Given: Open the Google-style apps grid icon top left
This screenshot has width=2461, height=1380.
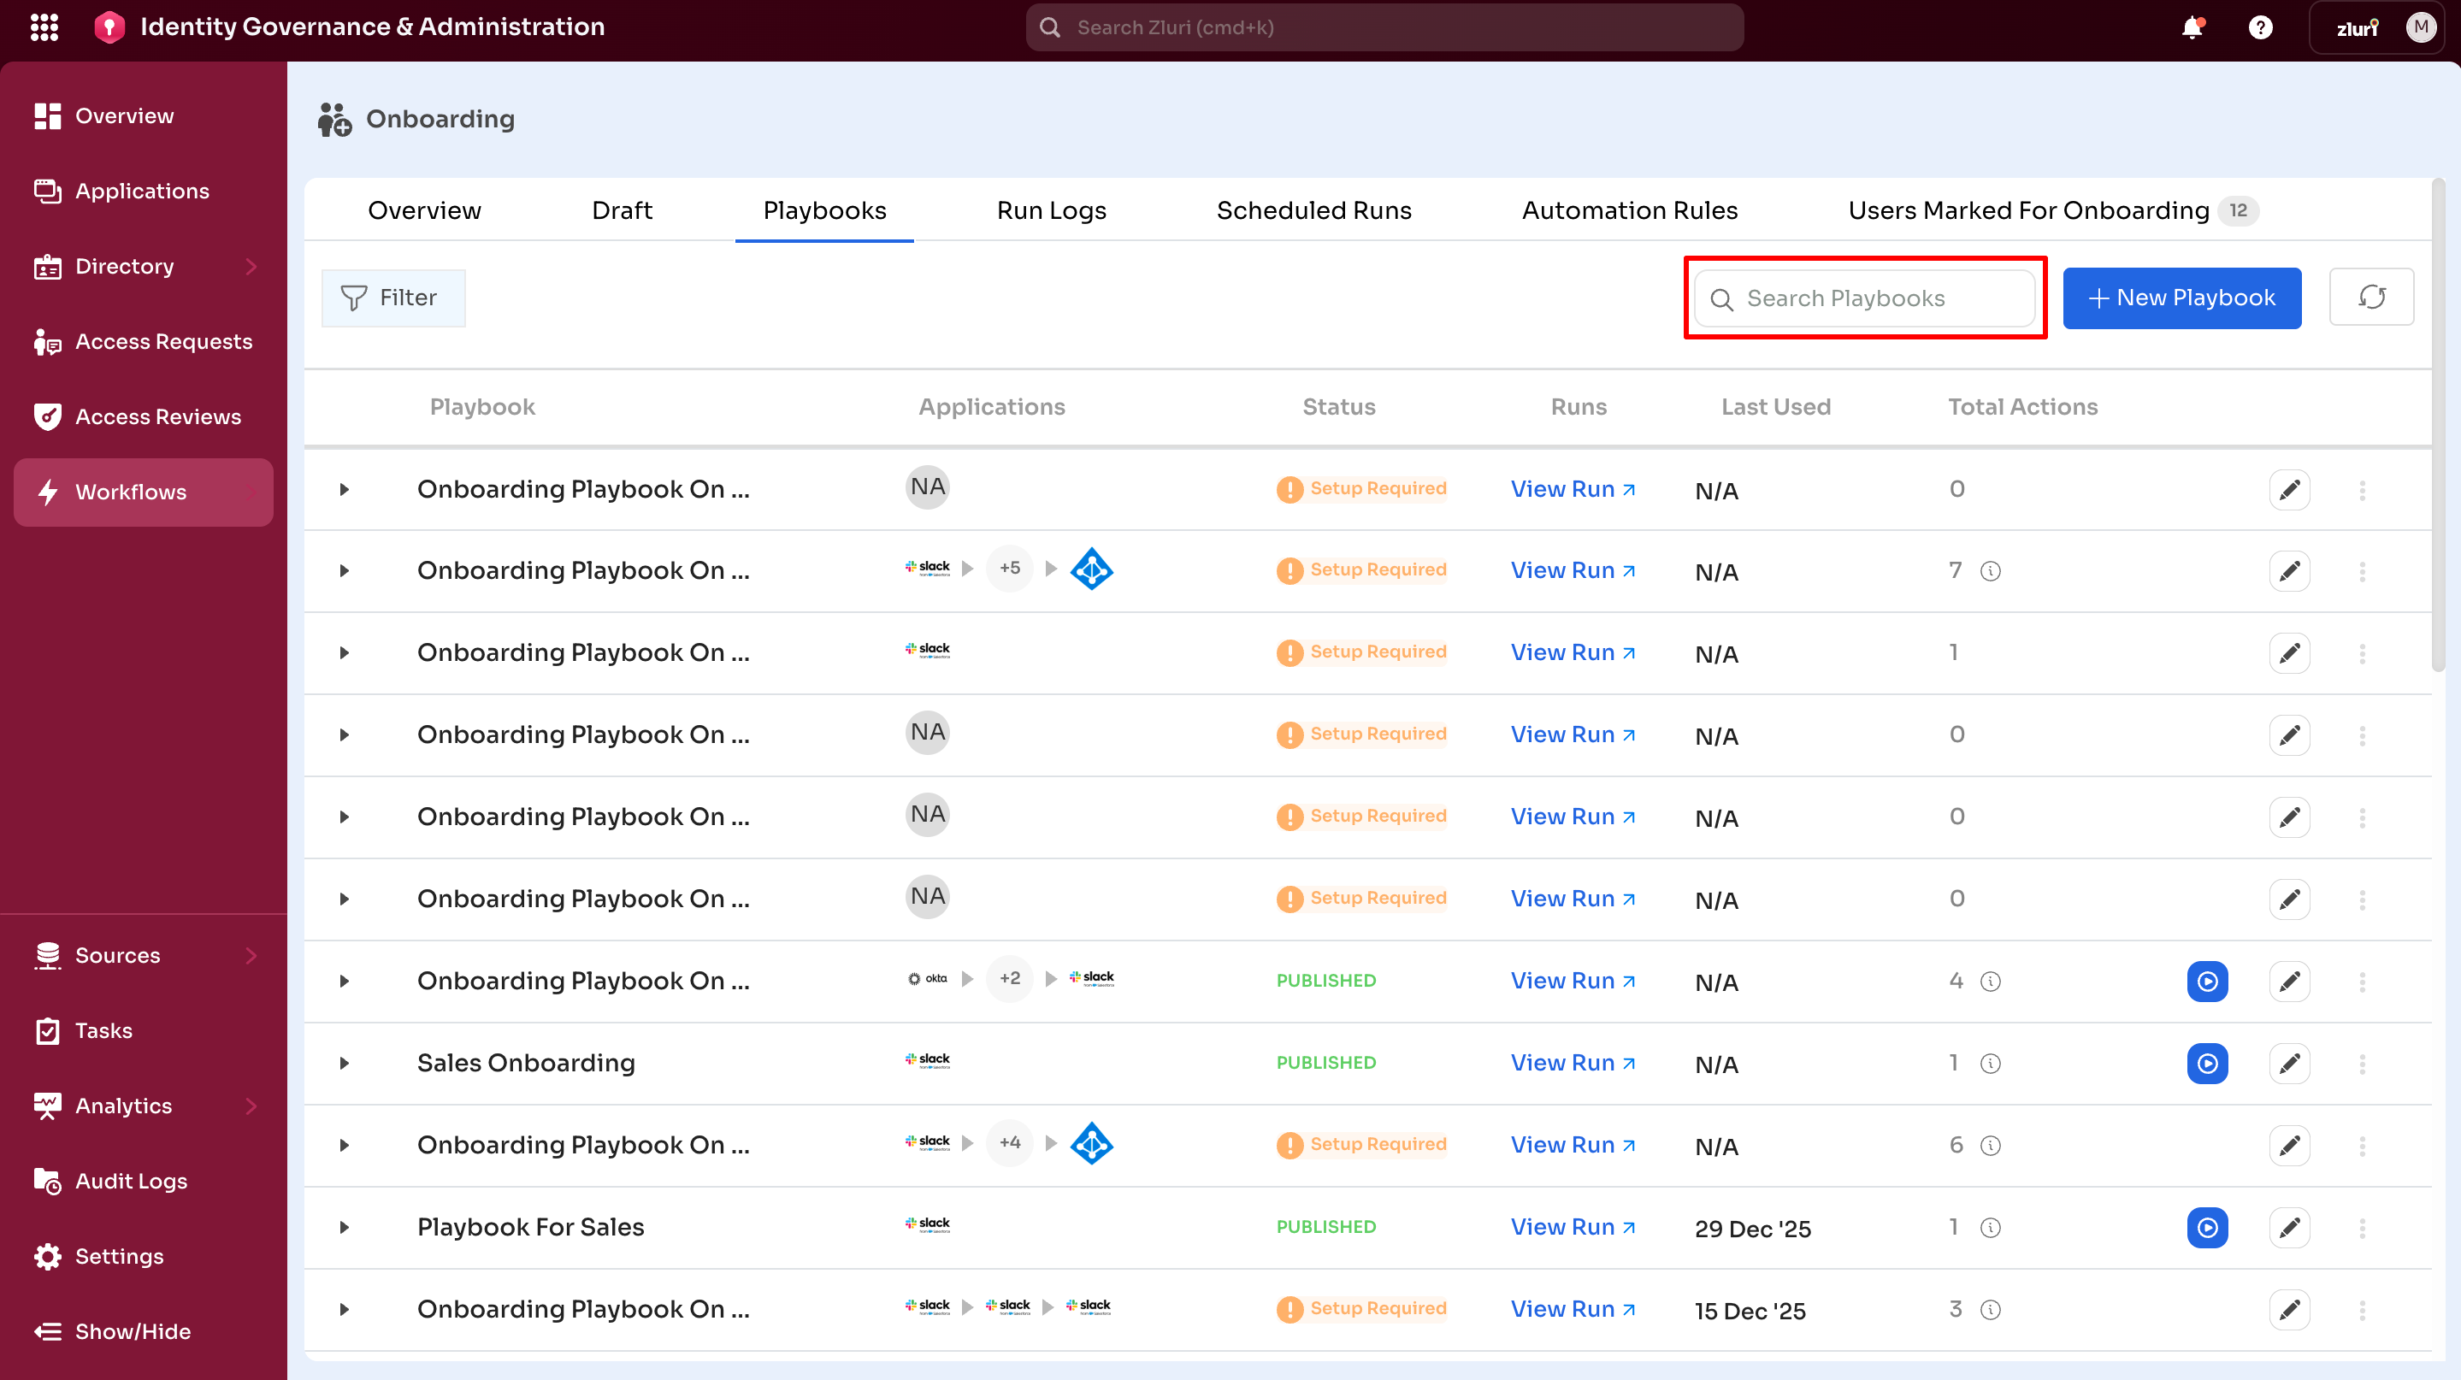Looking at the screenshot, I should pyautogui.click(x=44, y=27).
